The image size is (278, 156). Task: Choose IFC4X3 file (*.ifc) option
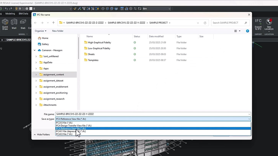tap(153, 134)
